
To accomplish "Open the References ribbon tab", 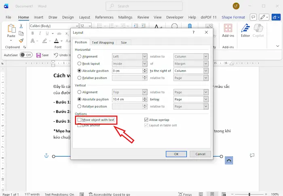I will point(104,17).
